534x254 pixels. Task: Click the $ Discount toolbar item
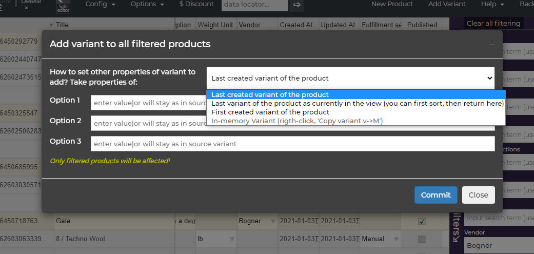pos(196,4)
